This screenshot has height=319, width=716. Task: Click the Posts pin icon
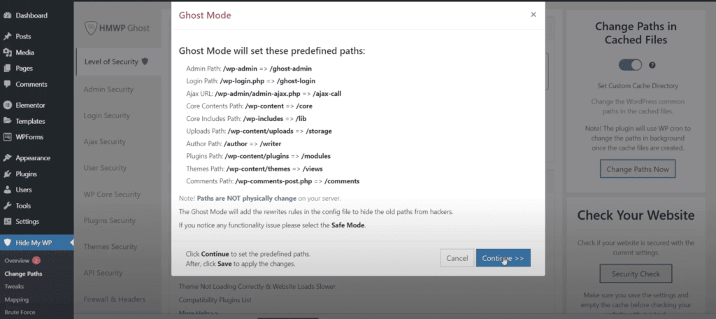(8, 36)
